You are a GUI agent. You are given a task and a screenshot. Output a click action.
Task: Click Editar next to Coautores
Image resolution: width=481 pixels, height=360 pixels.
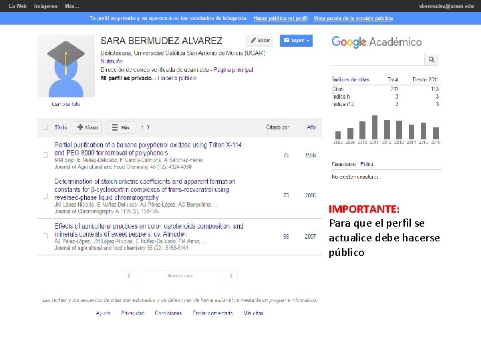pyautogui.click(x=367, y=164)
